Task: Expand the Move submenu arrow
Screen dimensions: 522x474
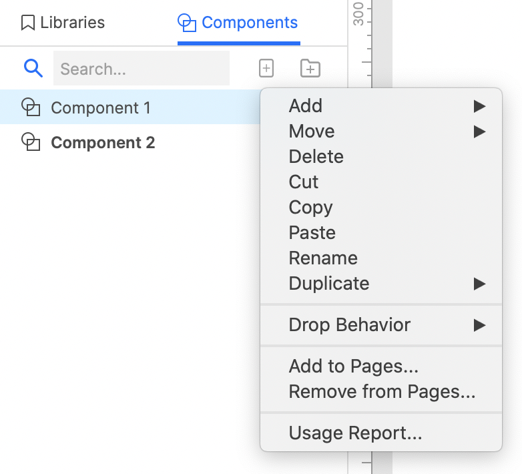Action: click(479, 132)
